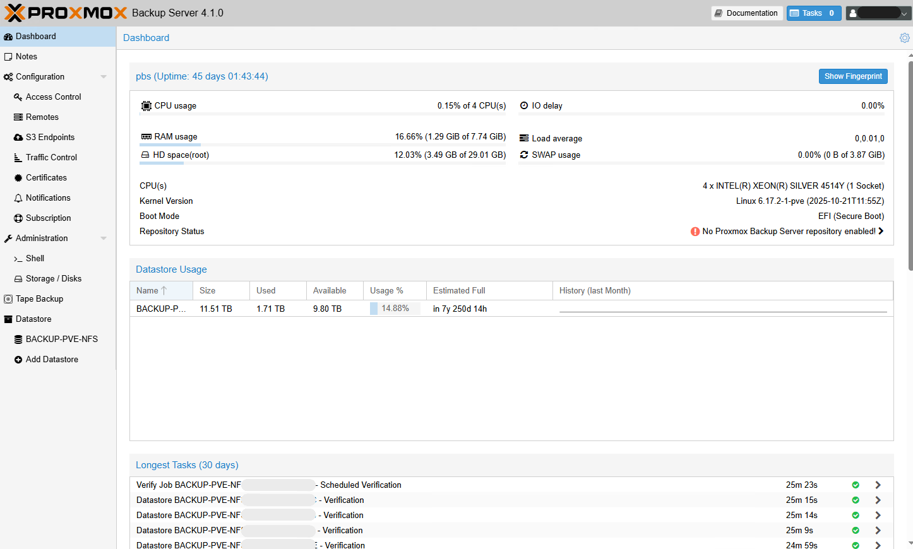Click the gear icon in the Dashboard header

(904, 38)
